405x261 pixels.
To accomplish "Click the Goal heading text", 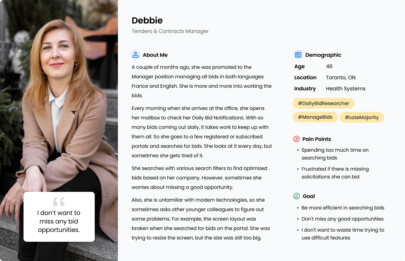I will pos(309,196).
